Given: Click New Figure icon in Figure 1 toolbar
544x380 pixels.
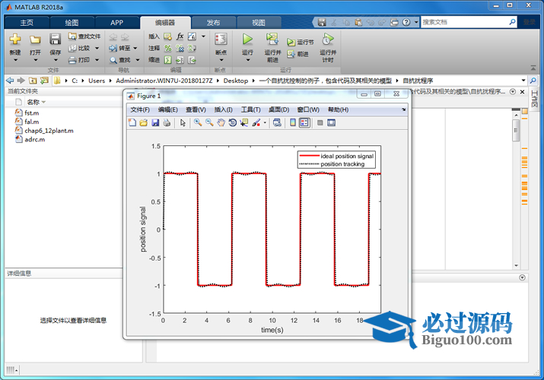Looking at the screenshot, I should 132,122.
